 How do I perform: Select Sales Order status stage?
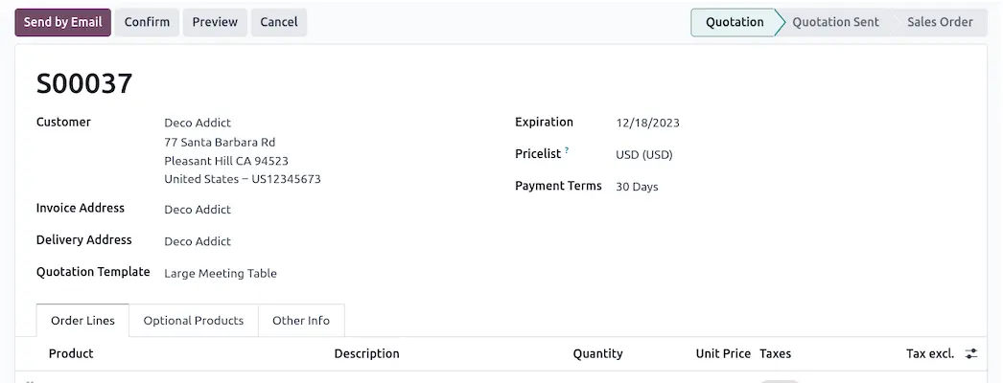[x=940, y=22]
